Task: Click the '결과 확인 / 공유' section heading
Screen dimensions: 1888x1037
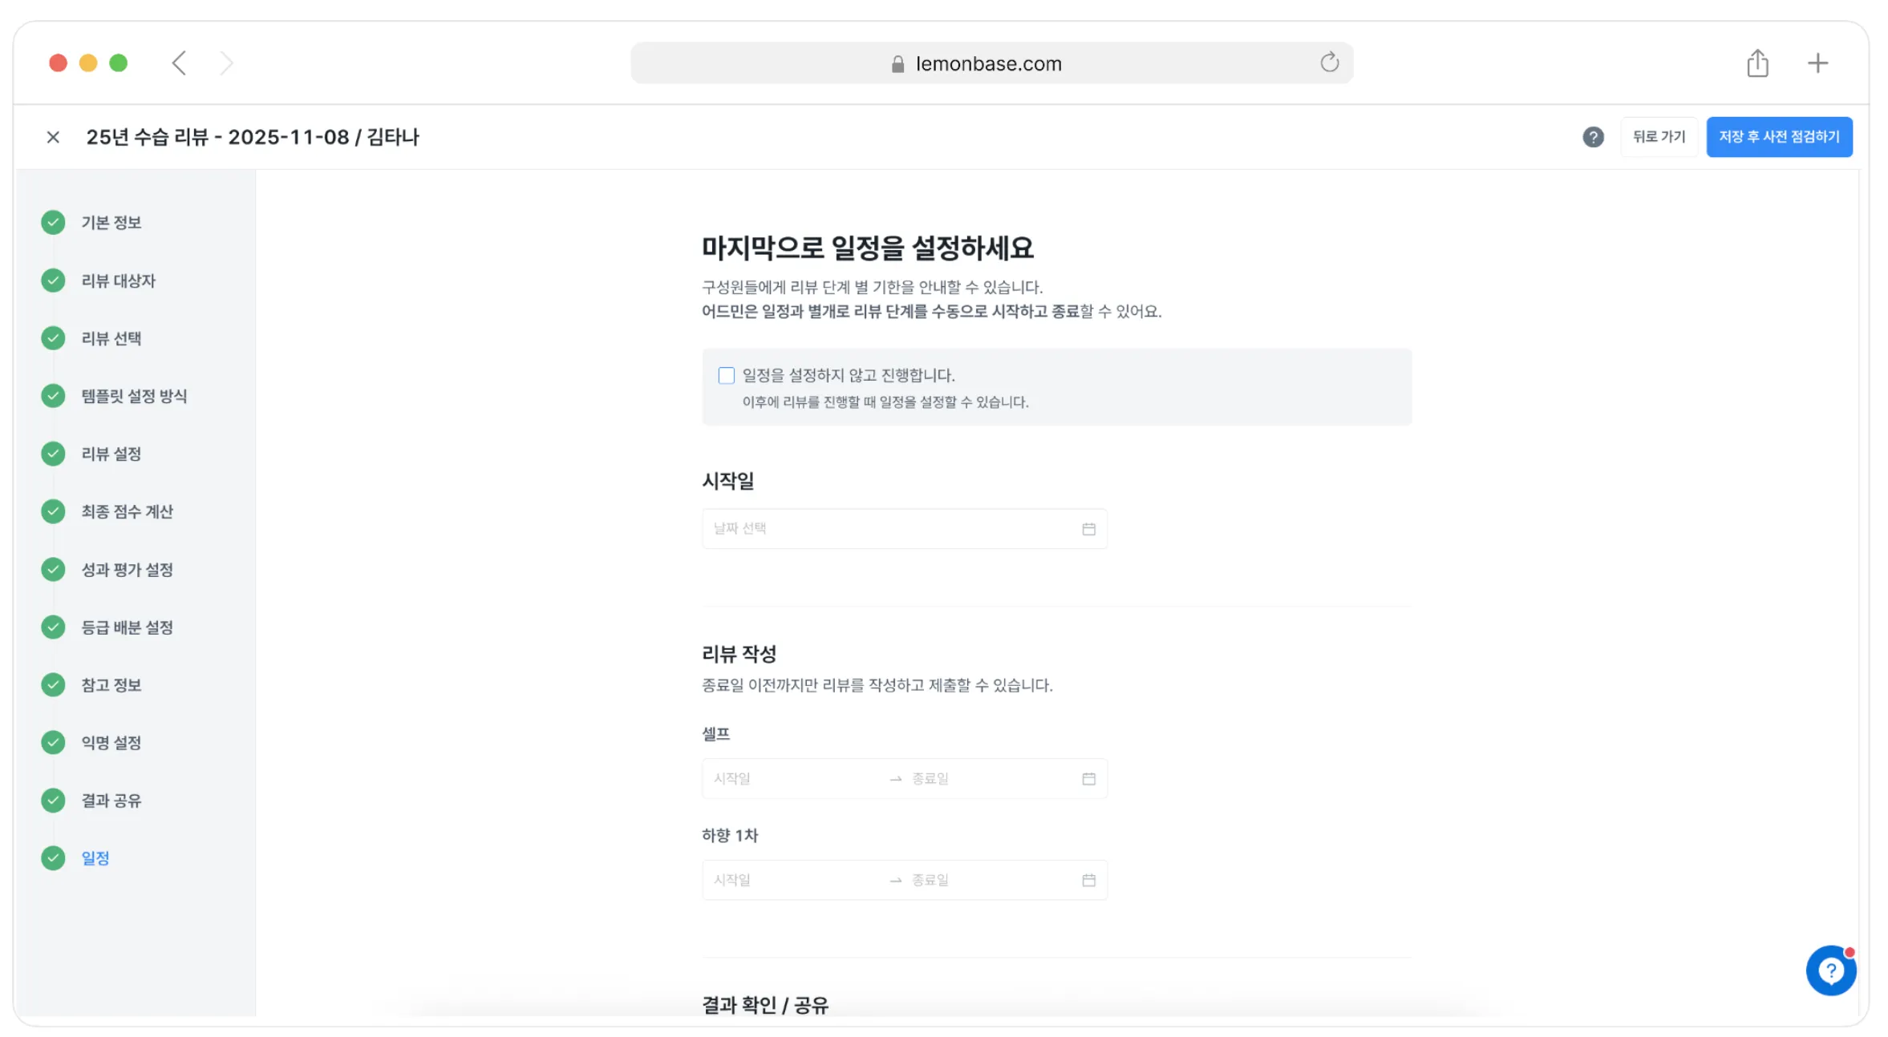Action: 764,1005
